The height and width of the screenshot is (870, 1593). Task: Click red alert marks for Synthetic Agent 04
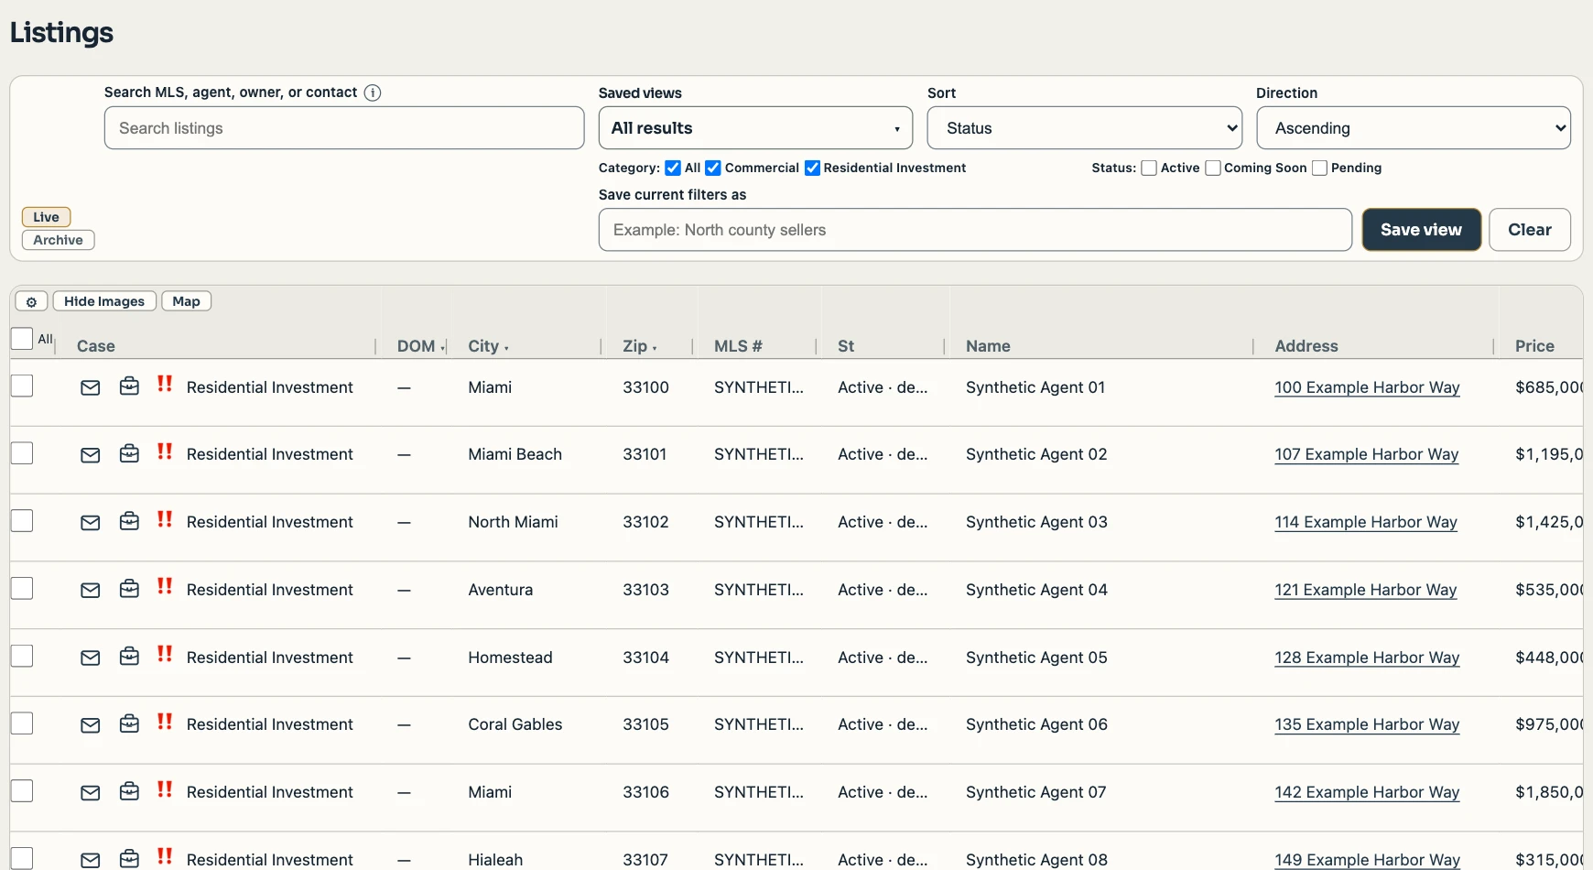(165, 586)
